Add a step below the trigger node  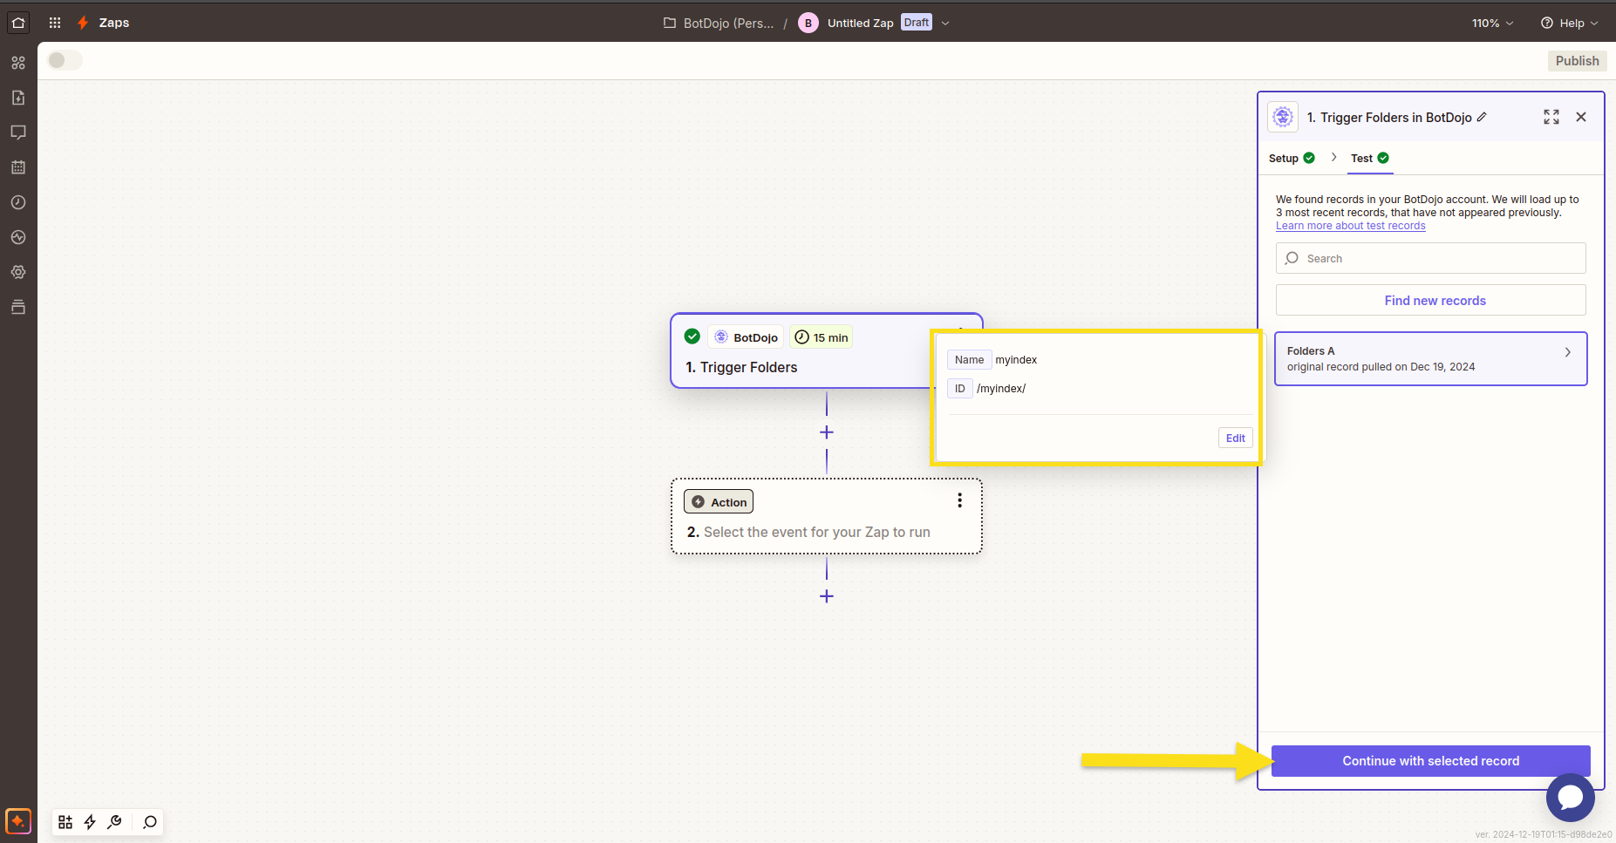[x=827, y=432]
